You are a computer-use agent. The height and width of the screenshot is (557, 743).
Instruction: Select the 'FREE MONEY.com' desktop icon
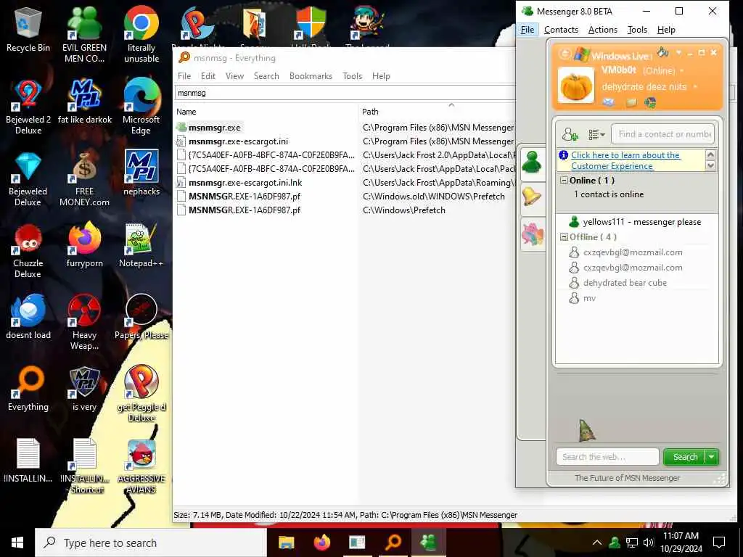click(x=84, y=179)
